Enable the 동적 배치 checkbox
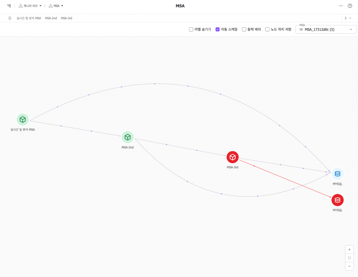Image resolution: width=358 pixels, height=277 pixels. click(244, 29)
